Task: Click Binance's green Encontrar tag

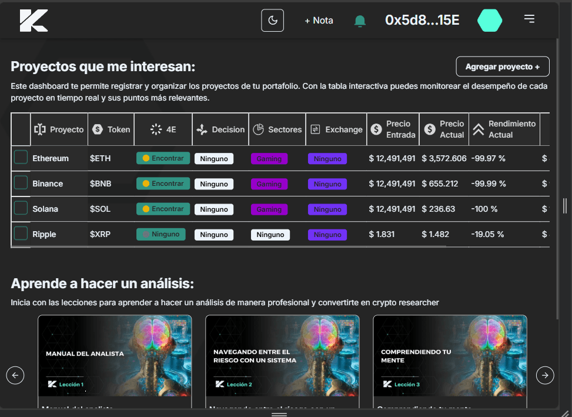Action: pyautogui.click(x=163, y=184)
